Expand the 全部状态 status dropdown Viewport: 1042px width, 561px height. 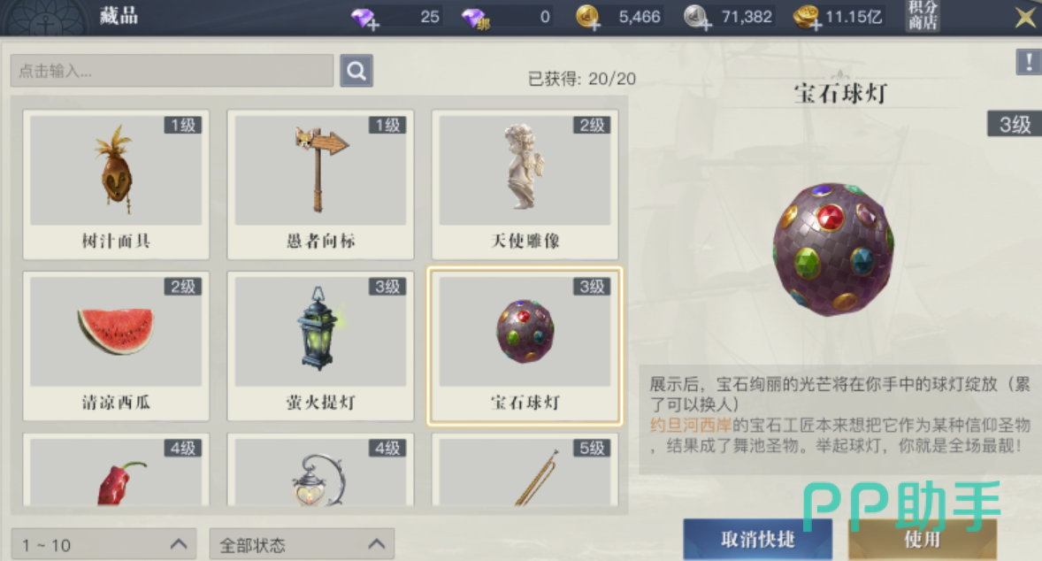[x=302, y=544]
